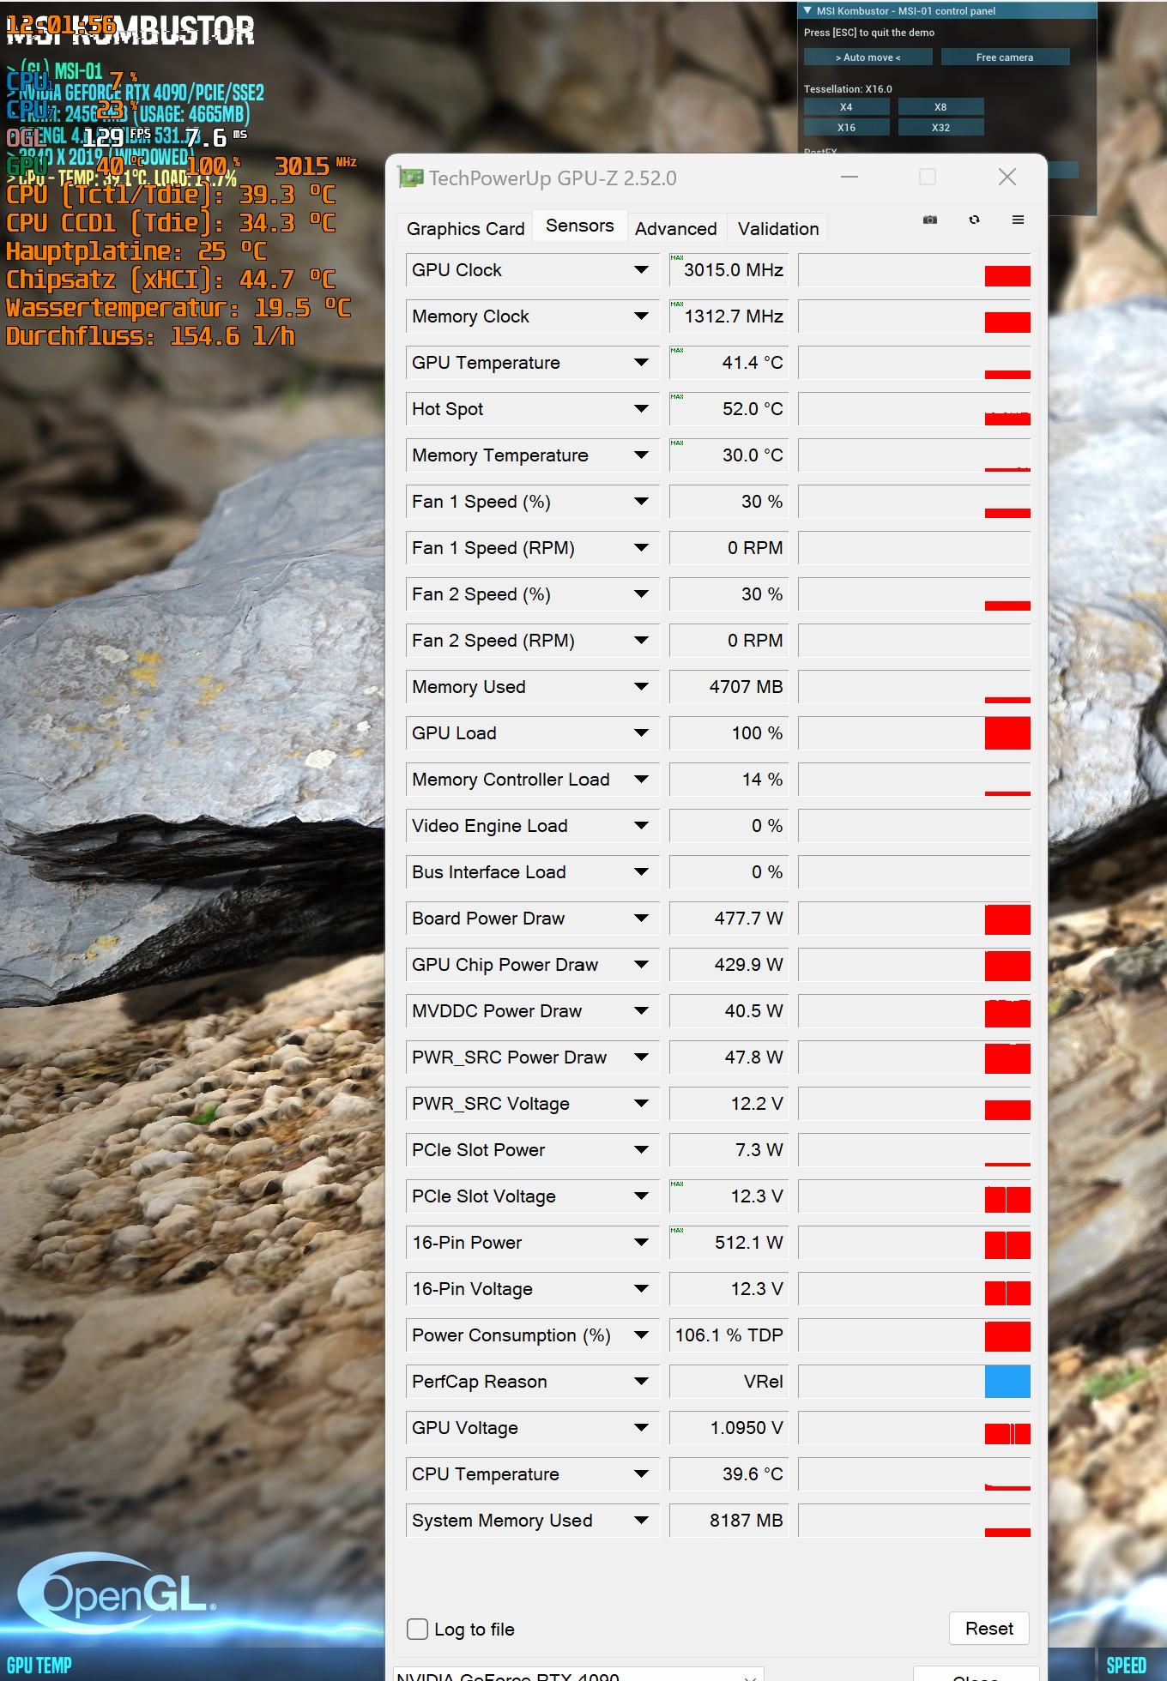Open Memory Used sensor dropdown
The width and height of the screenshot is (1167, 1681).
(641, 687)
